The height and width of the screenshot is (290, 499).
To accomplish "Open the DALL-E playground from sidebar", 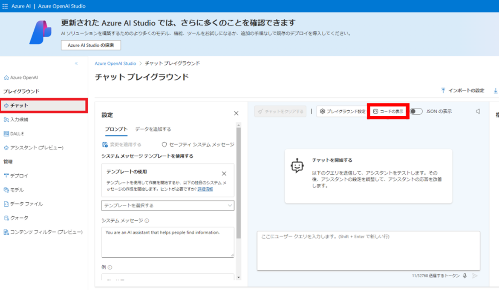I will point(14,134).
